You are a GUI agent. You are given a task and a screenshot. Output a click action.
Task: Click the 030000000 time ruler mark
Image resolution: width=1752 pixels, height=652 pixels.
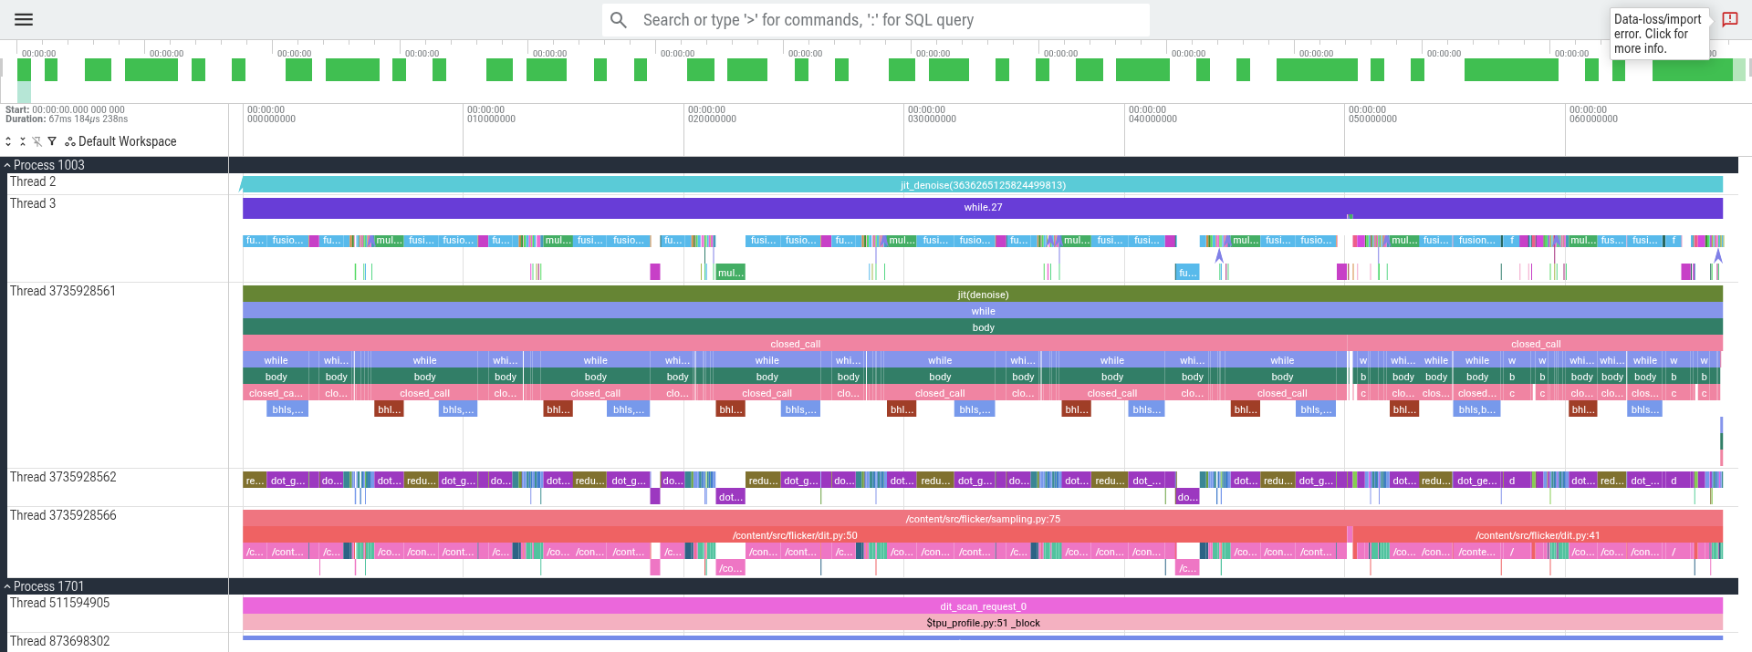pos(932,114)
